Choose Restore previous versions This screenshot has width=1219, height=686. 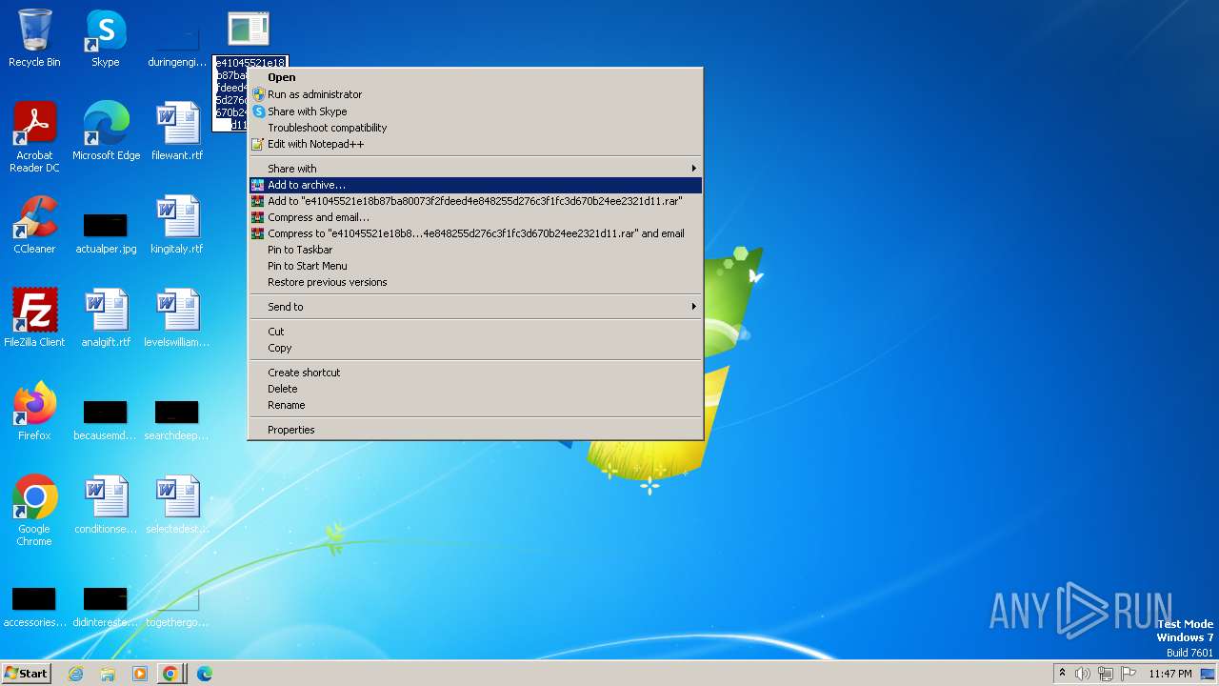475,282
